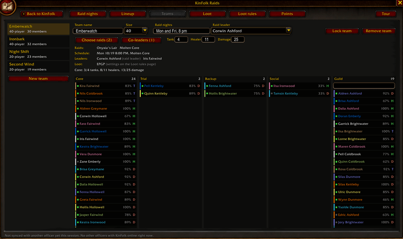
Task: Edit the Team name field
Action: point(98,31)
